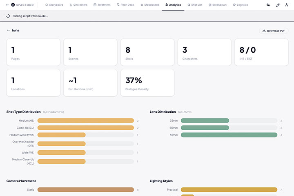Select the Moodboard tab
Screen dimensions: 294x196
click(x=149, y=5)
